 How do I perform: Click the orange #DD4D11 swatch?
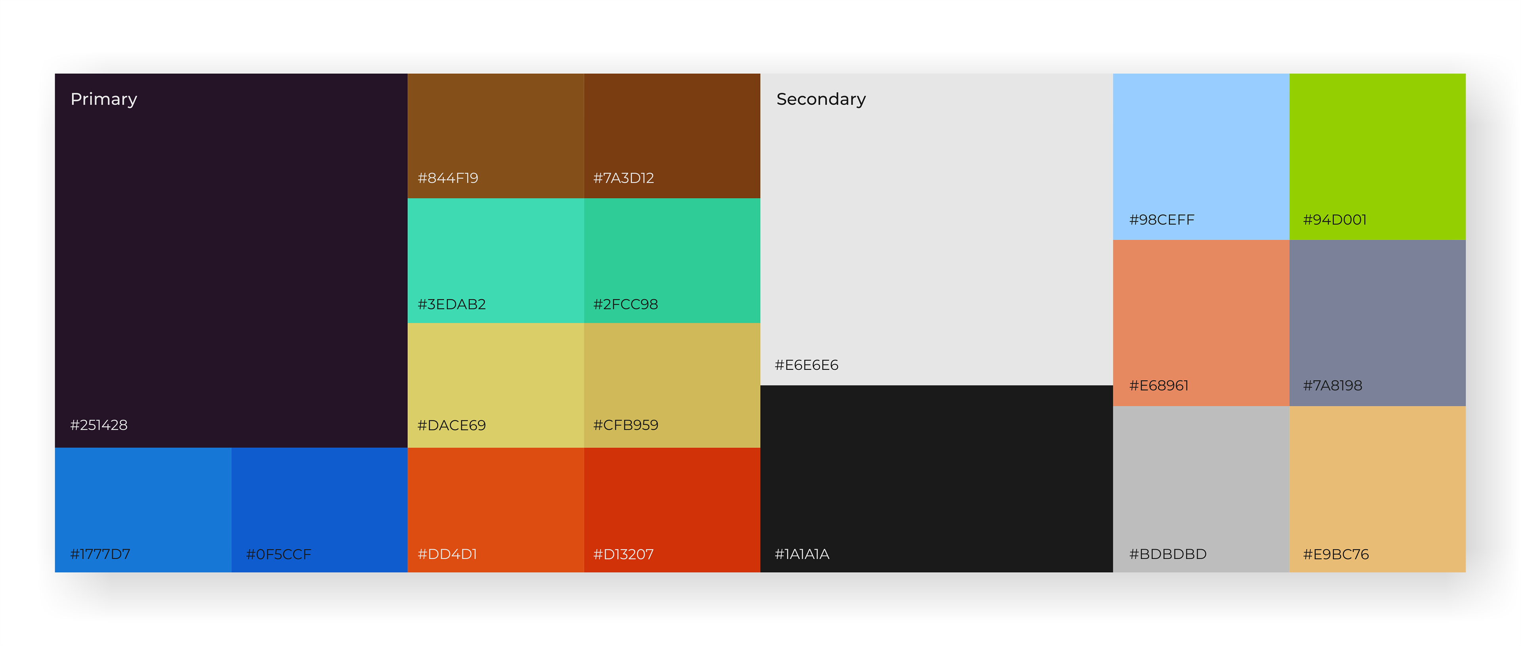click(496, 510)
